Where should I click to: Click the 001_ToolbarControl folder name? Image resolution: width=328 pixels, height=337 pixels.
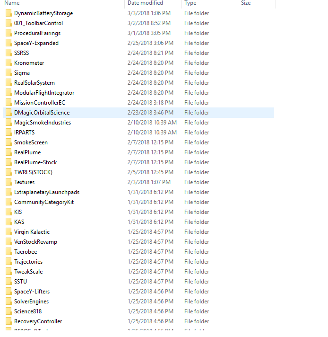pyautogui.click(x=38, y=23)
